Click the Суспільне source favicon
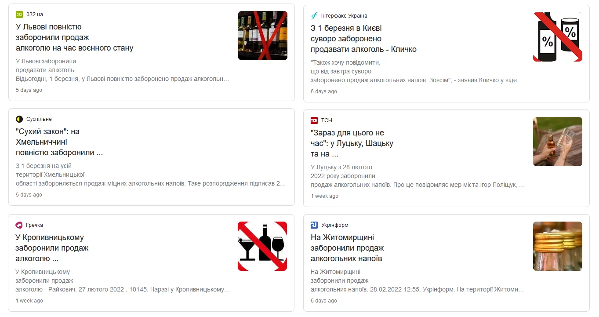Screen dimensions: 599x317 pos(19,119)
